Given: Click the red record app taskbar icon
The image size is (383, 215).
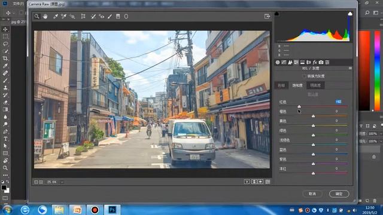Looking at the screenshot, I should point(95,210).
